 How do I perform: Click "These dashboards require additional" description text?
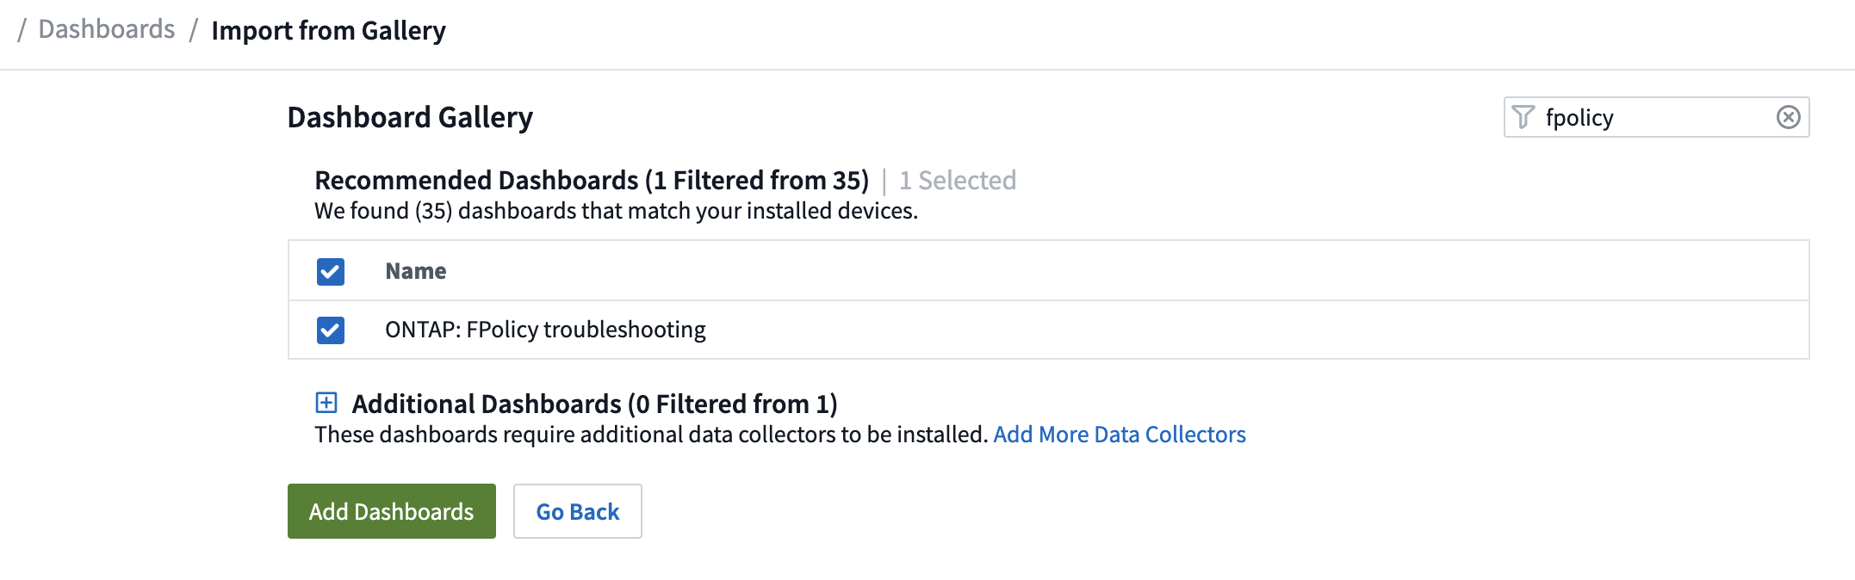point(650,435)
